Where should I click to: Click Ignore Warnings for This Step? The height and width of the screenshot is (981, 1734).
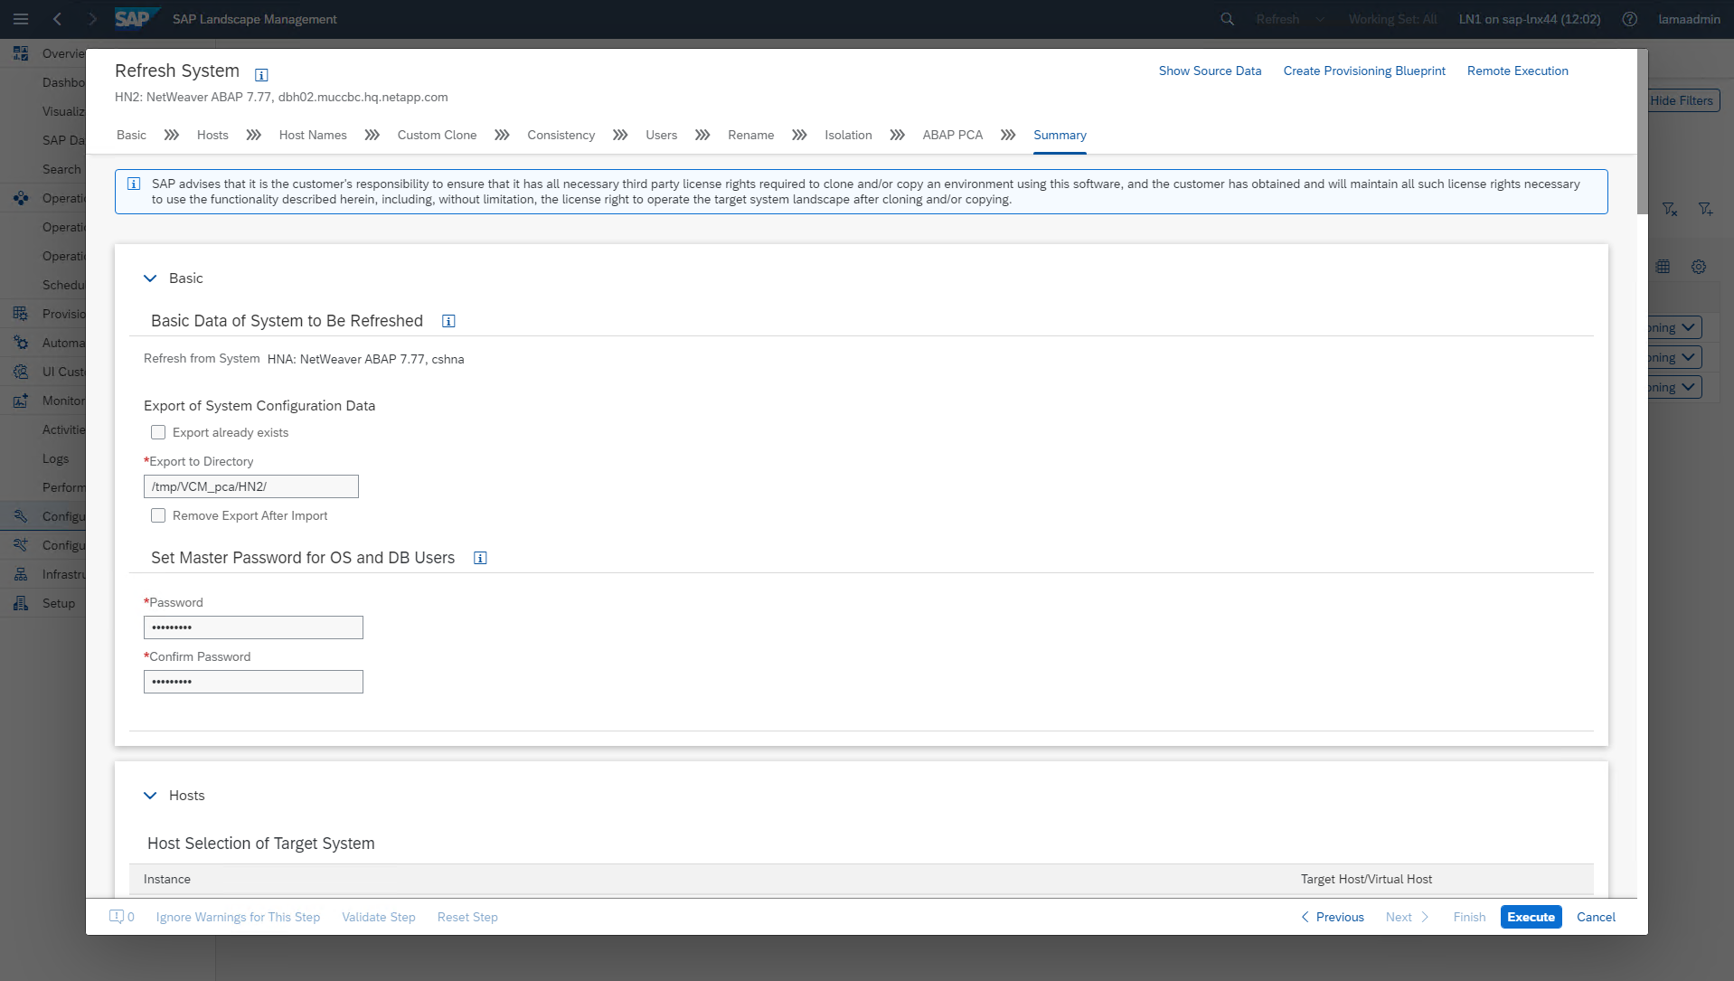(238, 917)
